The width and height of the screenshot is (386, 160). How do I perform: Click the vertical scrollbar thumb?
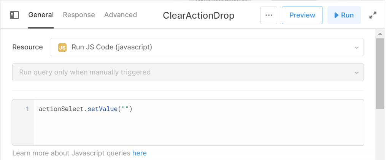tap(380, 73)
